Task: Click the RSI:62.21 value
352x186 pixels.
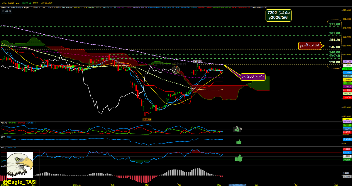Action: click(x=11, y=148)
